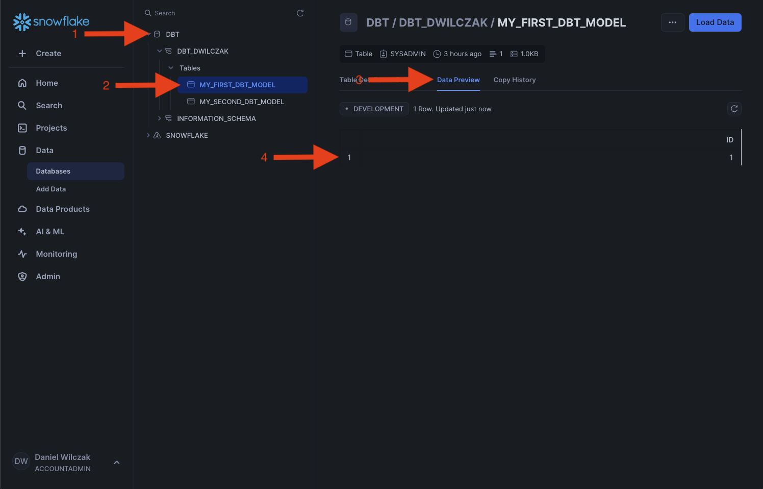The image size is (763, 489).
Task: Select MY_SECOND_DBT_MODEL table in tree
Action: click(x=242, y=102)
